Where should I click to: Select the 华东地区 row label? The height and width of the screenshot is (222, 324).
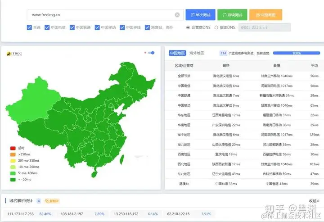(x=184, y=115)
